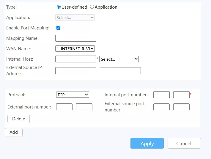This screenshot has width=211, height=159.
Task: Click the Mapping Name text field
Action: click(x=76, y=38)
